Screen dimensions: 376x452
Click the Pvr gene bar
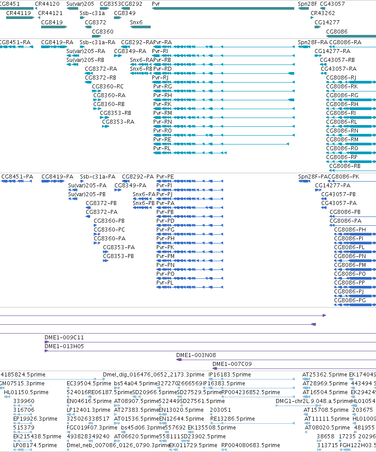223,8
